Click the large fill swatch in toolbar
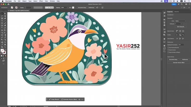Screen dimensions: 191x107 pyautogui.click(x=2, y=51)
